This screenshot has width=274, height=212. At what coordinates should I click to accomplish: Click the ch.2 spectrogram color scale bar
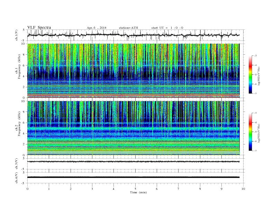point(250,132)
